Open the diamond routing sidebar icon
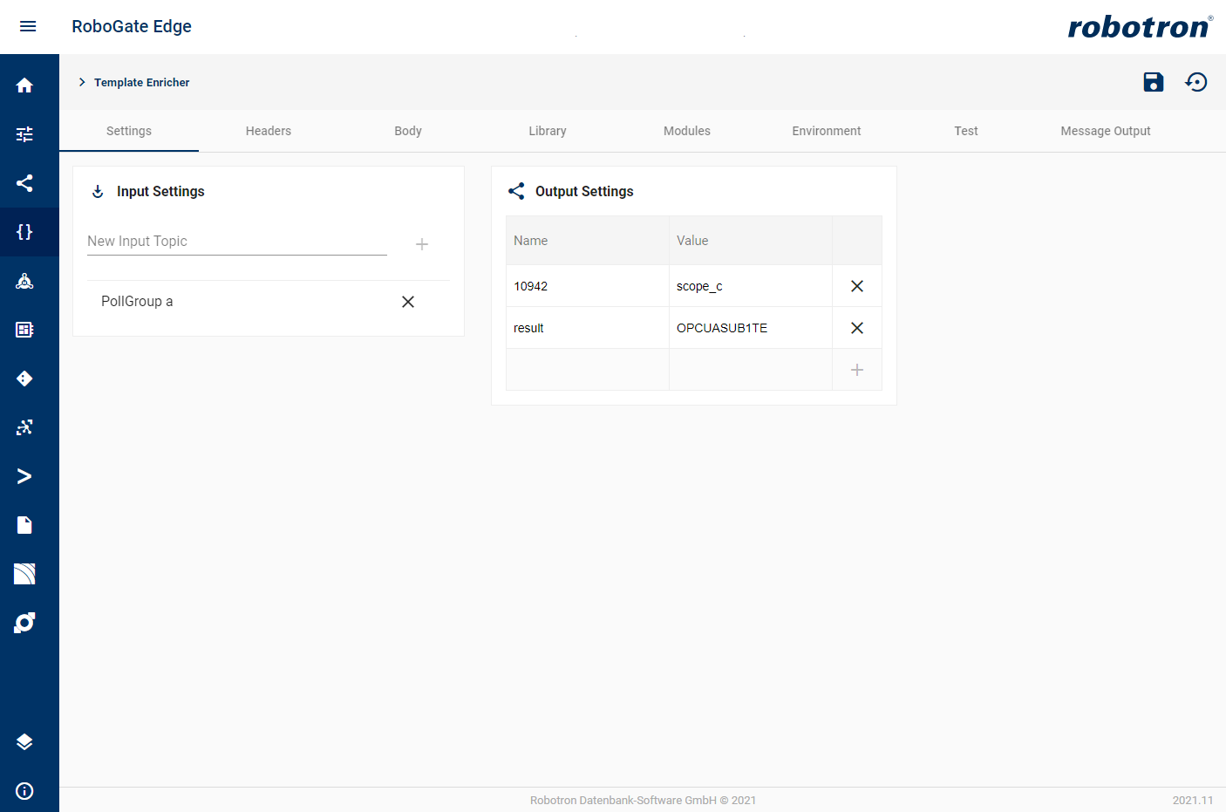The image size is (1226, 812). point(24,379)
